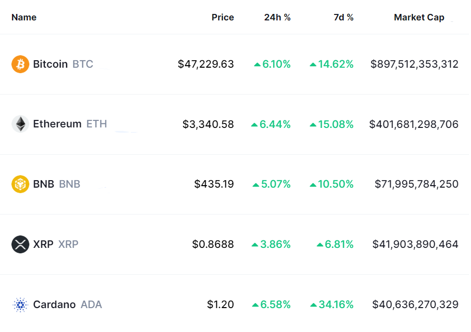Click the yellow BNB logo icon
The width and height of the screenshot is (471, 332).
click(x=20, y=184)
